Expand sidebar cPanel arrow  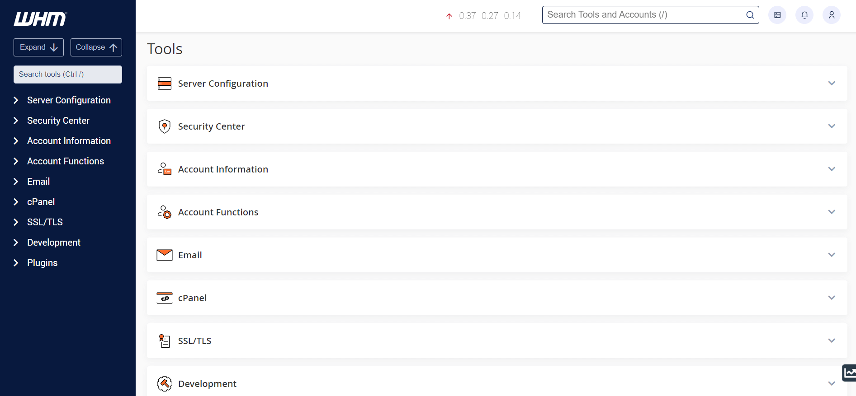(x=16, y=202)
